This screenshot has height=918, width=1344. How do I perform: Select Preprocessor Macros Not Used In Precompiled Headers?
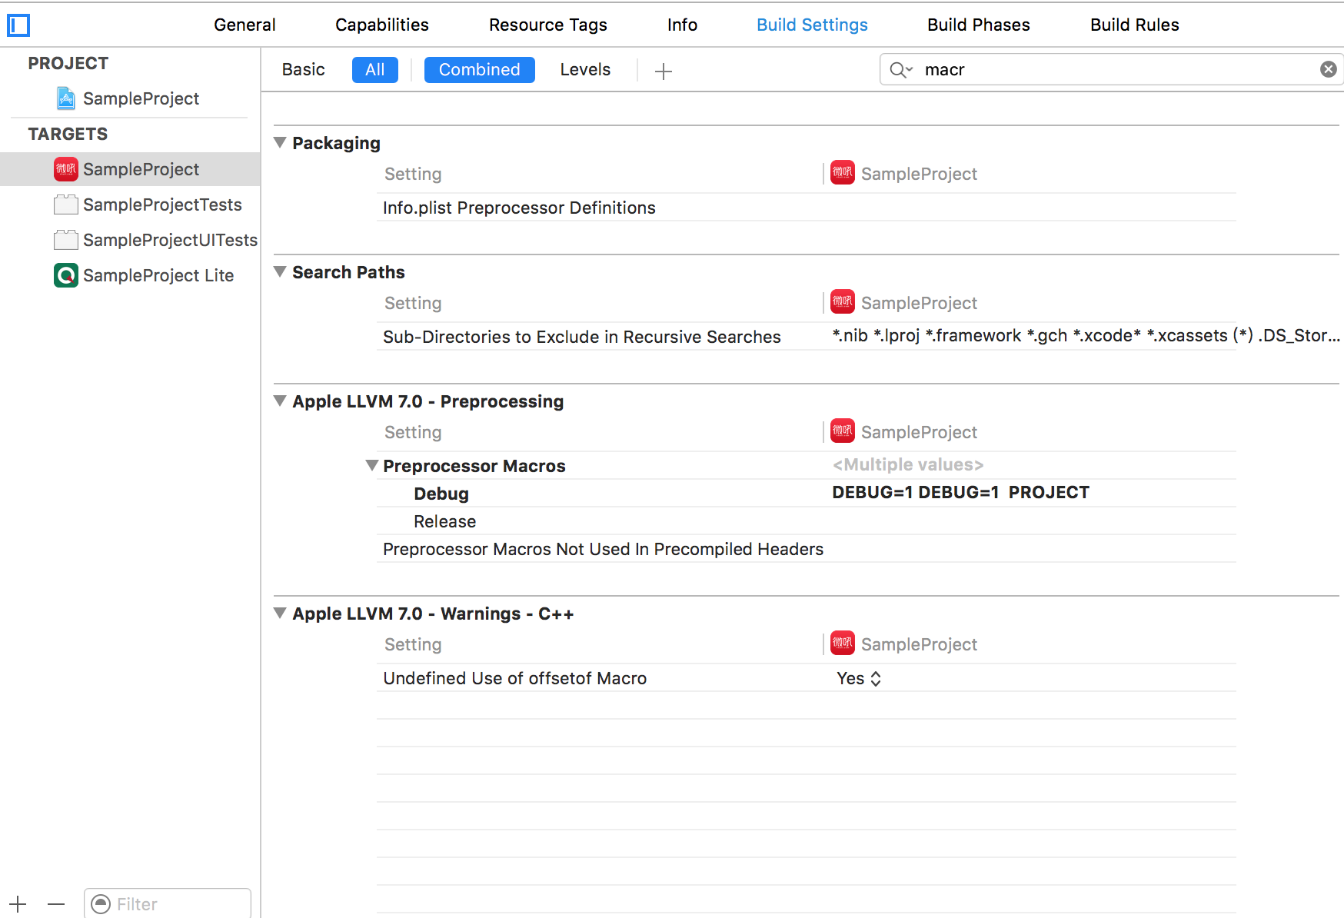click(807, 549)
